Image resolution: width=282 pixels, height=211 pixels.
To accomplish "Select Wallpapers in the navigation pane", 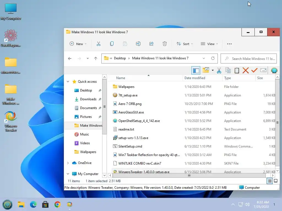I will [88, 152].
